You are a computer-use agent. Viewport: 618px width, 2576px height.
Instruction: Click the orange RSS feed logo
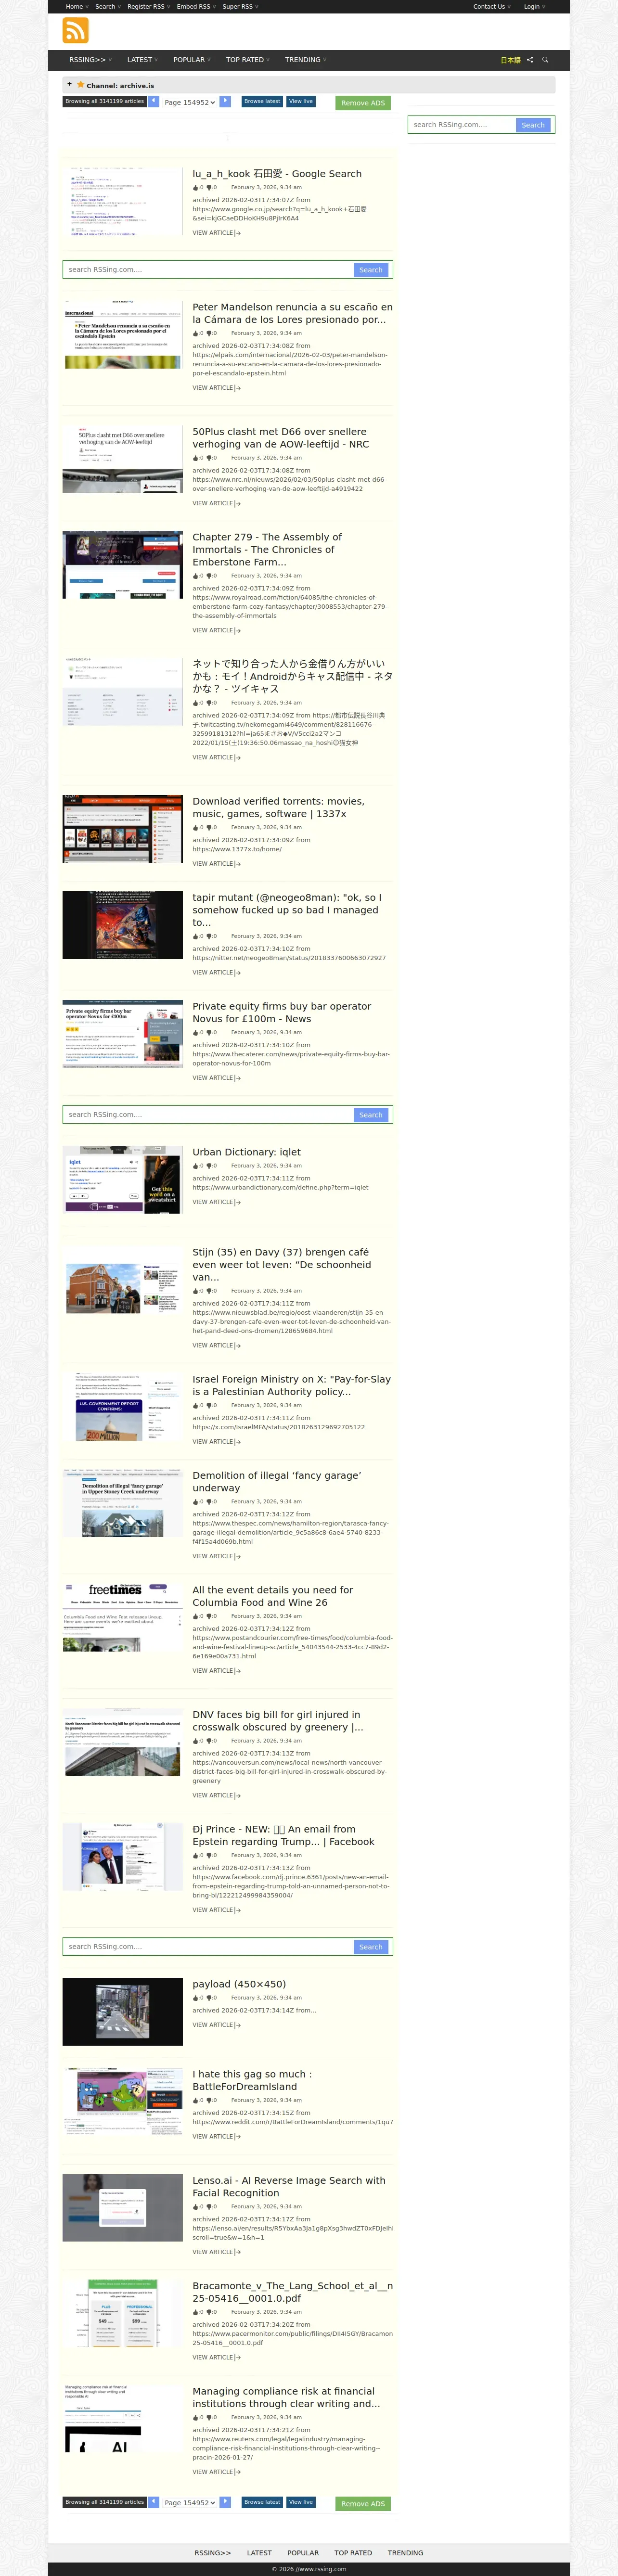pos(75,31)
